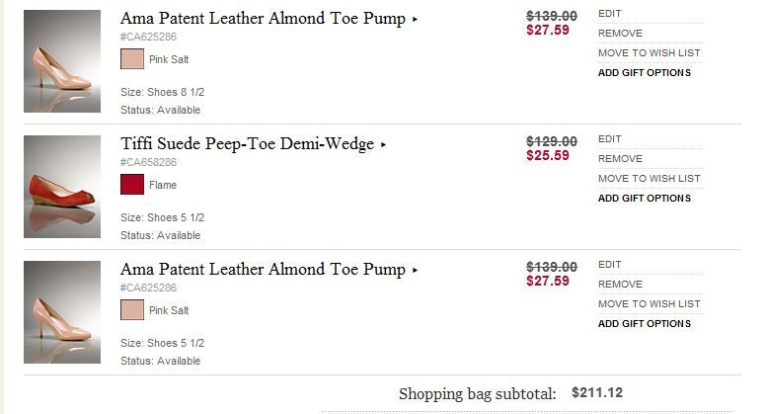Remove the size 8 1/2 Ama pump

[x=620, y=34]
